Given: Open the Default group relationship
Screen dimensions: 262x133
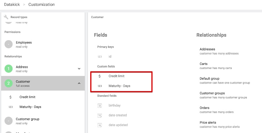Looking at the screenshot, I should coord(225,81).
